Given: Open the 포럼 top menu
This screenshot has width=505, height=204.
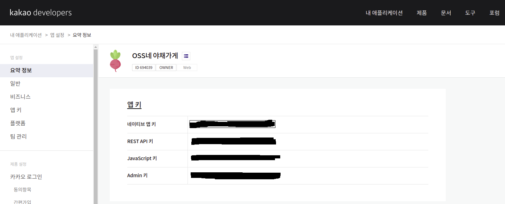Looking at the screenshot, I should pyautogui.click(x=495, y=13).
